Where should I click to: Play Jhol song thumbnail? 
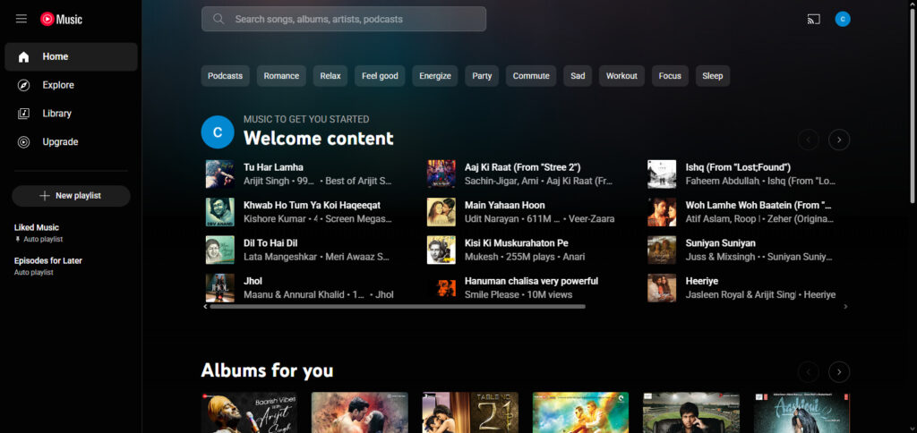click(220, 288)
